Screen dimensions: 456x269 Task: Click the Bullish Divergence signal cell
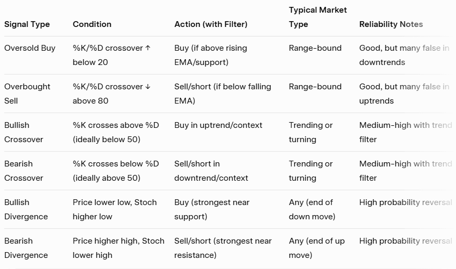[26, 209]
